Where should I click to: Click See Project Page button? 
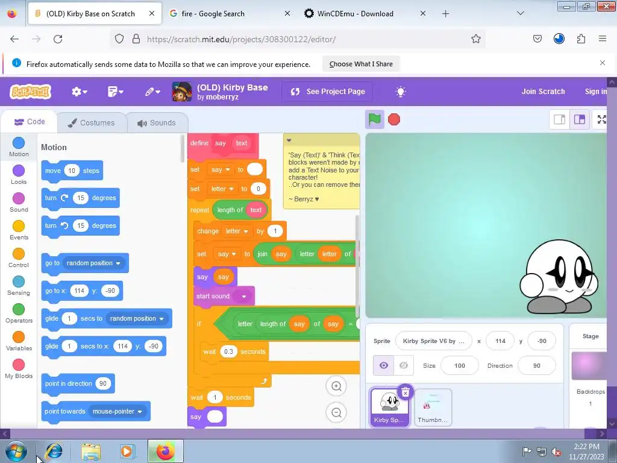(327, 92)
